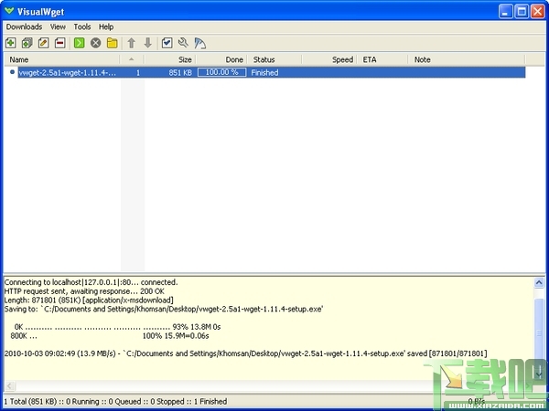Sort list by Status column header

[x=274, y=59]
